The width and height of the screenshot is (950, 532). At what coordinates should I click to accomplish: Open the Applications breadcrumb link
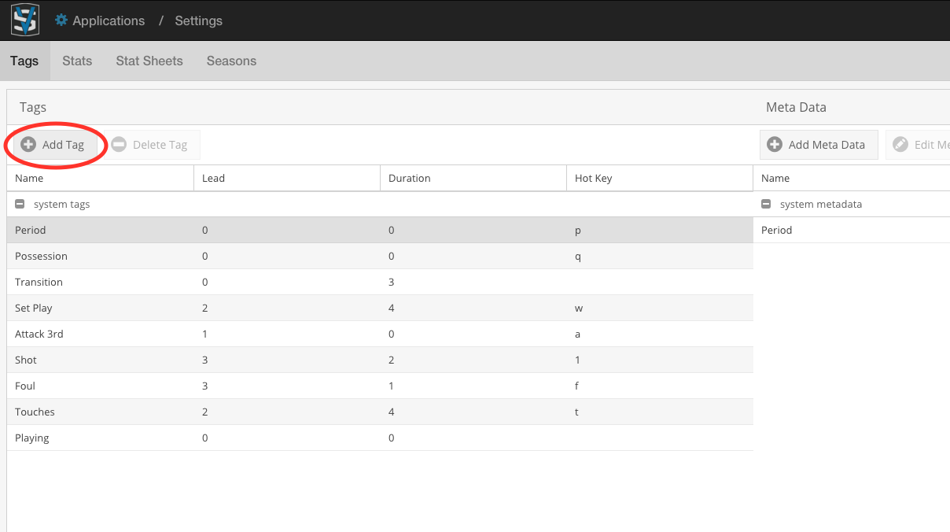[109, 20]
